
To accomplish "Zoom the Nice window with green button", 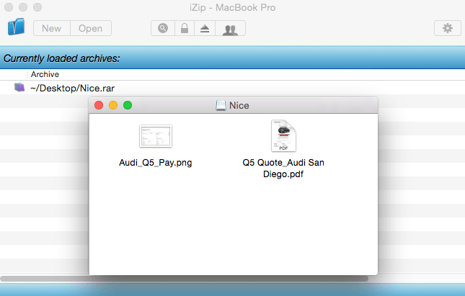I will 128,105.
